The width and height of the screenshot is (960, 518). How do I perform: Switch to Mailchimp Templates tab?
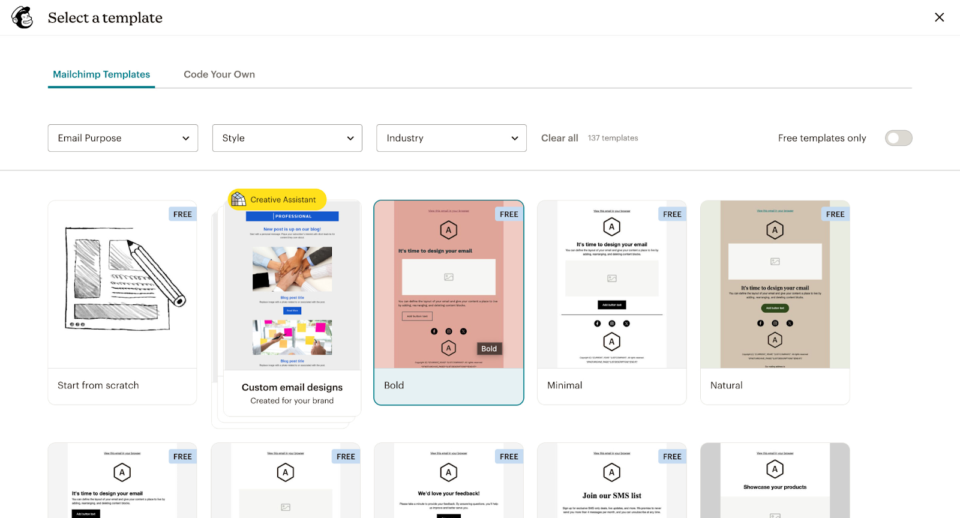(x=101, y=74)
